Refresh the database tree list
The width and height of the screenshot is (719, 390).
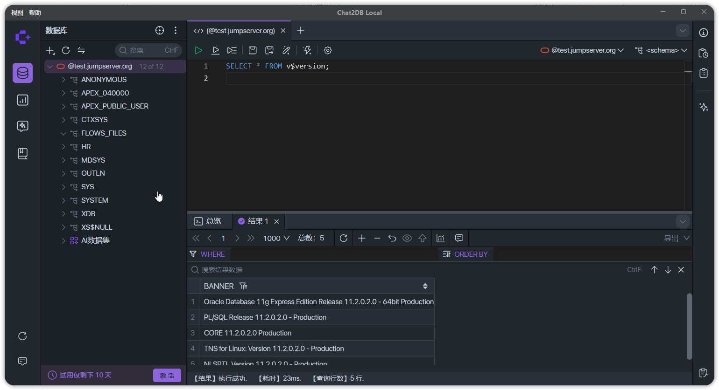[x=66, y=50]
